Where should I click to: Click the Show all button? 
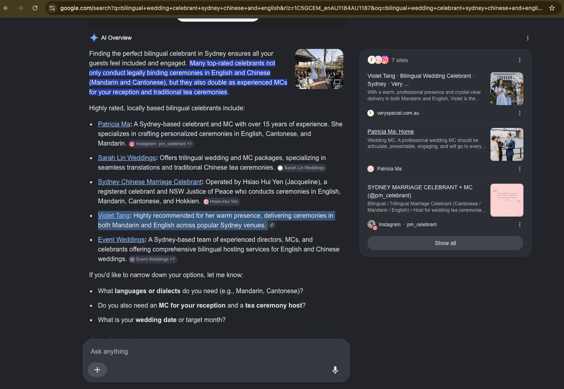[x=445, y=243]
